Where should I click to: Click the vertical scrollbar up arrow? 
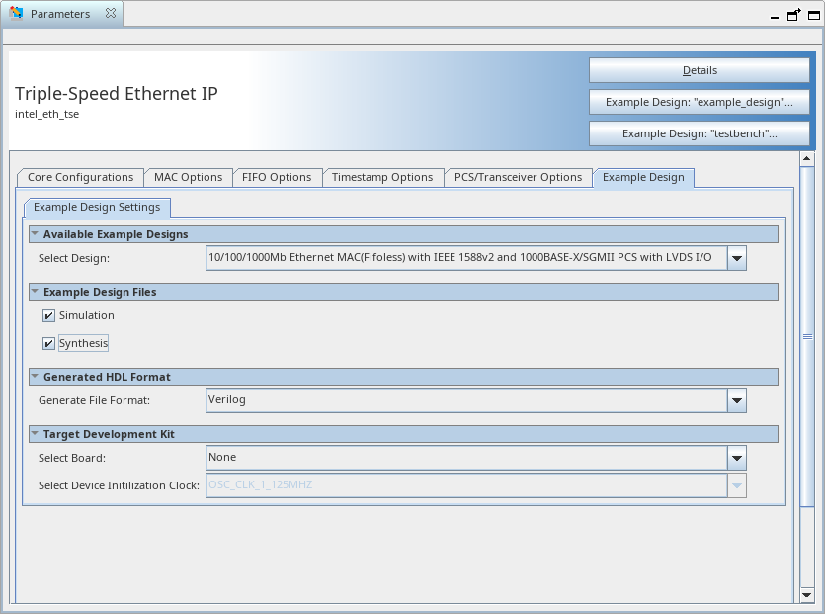click(806, 158)
